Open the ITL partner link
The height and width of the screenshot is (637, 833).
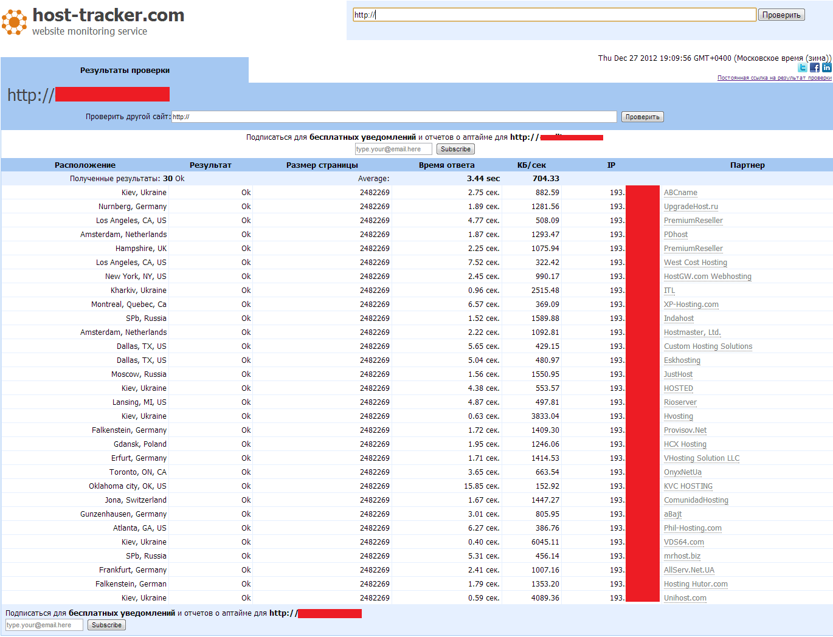(669, 291)
